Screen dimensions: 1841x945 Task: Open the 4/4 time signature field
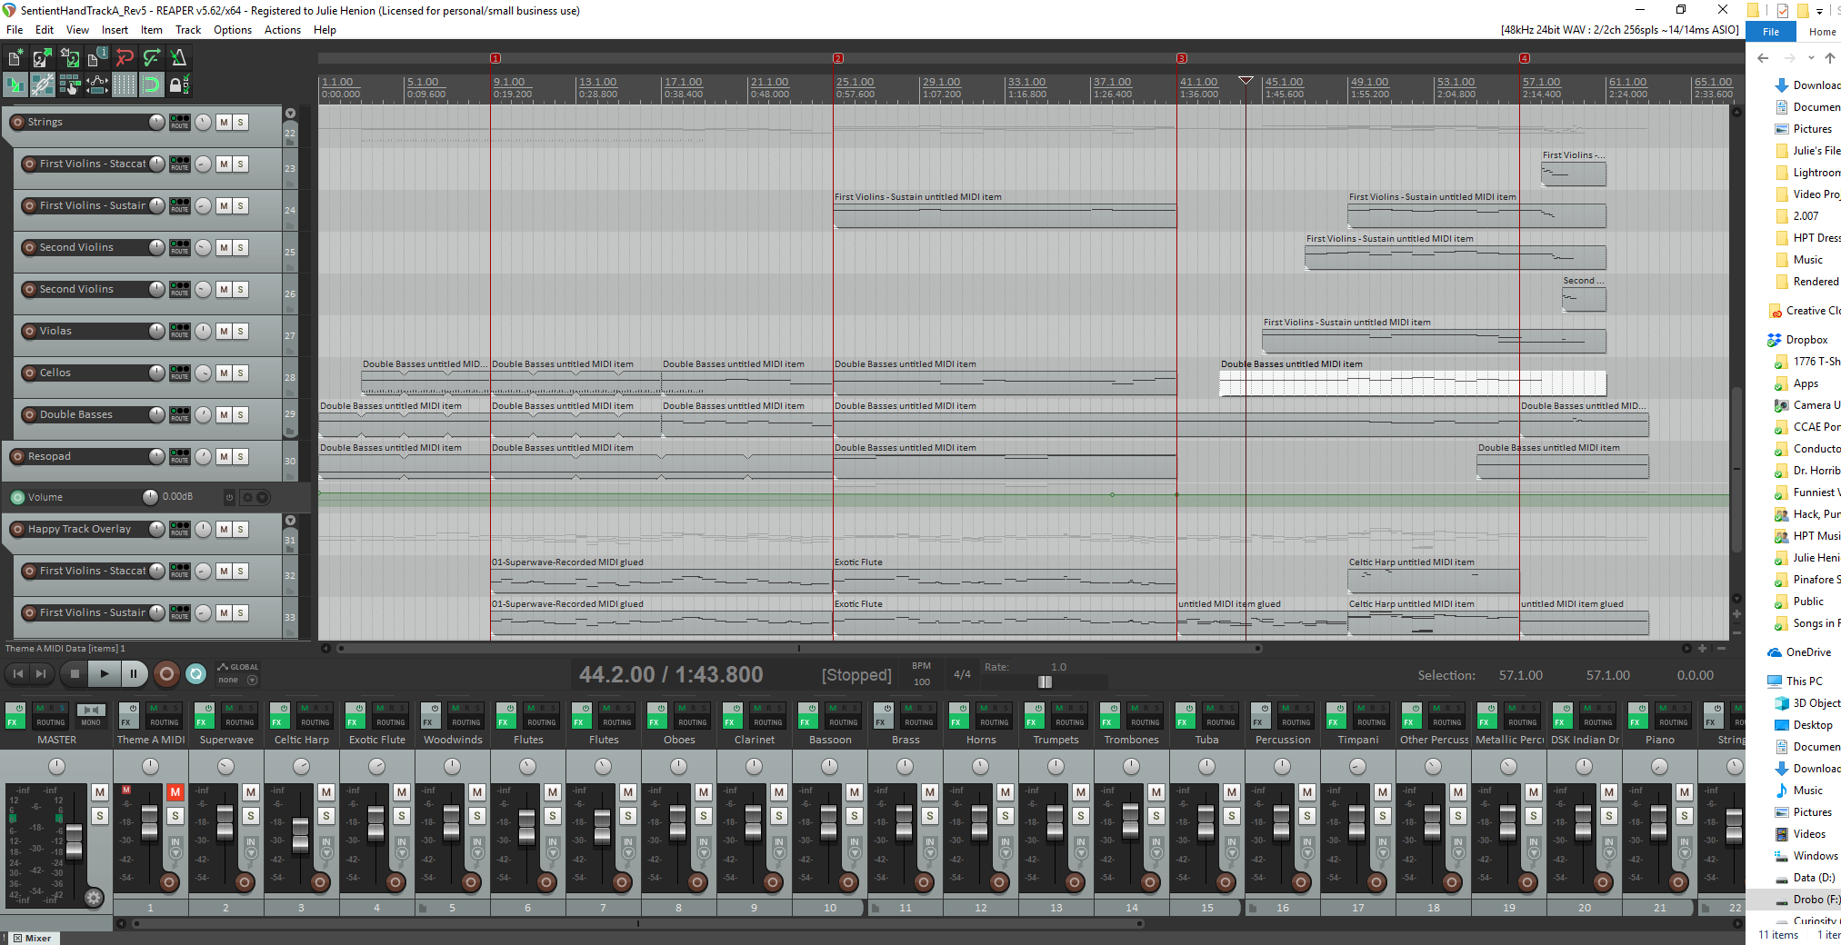pyautogui.click(x=962, y=674)
